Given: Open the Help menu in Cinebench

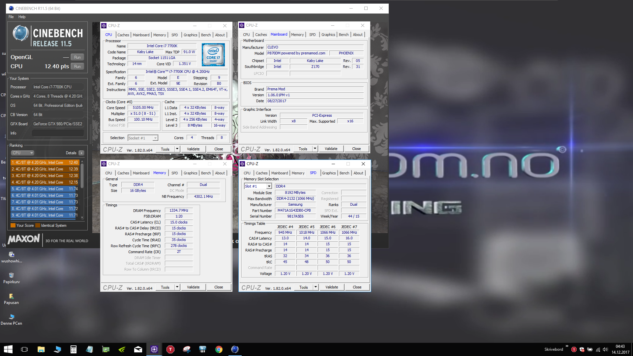Looking at the screenshot, I should [22, 17].
